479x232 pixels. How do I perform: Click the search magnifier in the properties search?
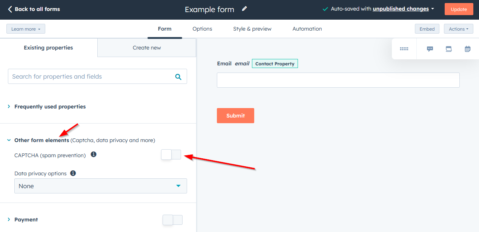point(178,76)
